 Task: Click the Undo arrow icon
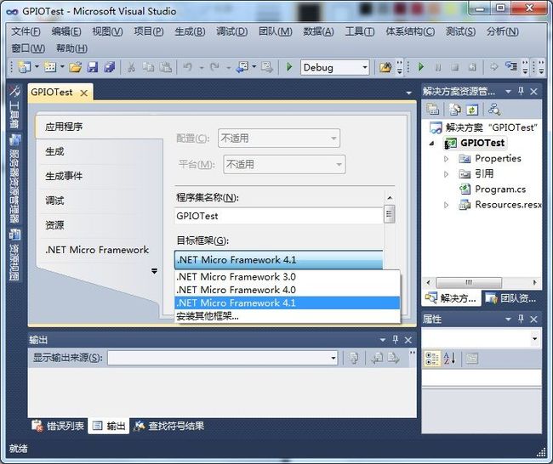(187, 67)
